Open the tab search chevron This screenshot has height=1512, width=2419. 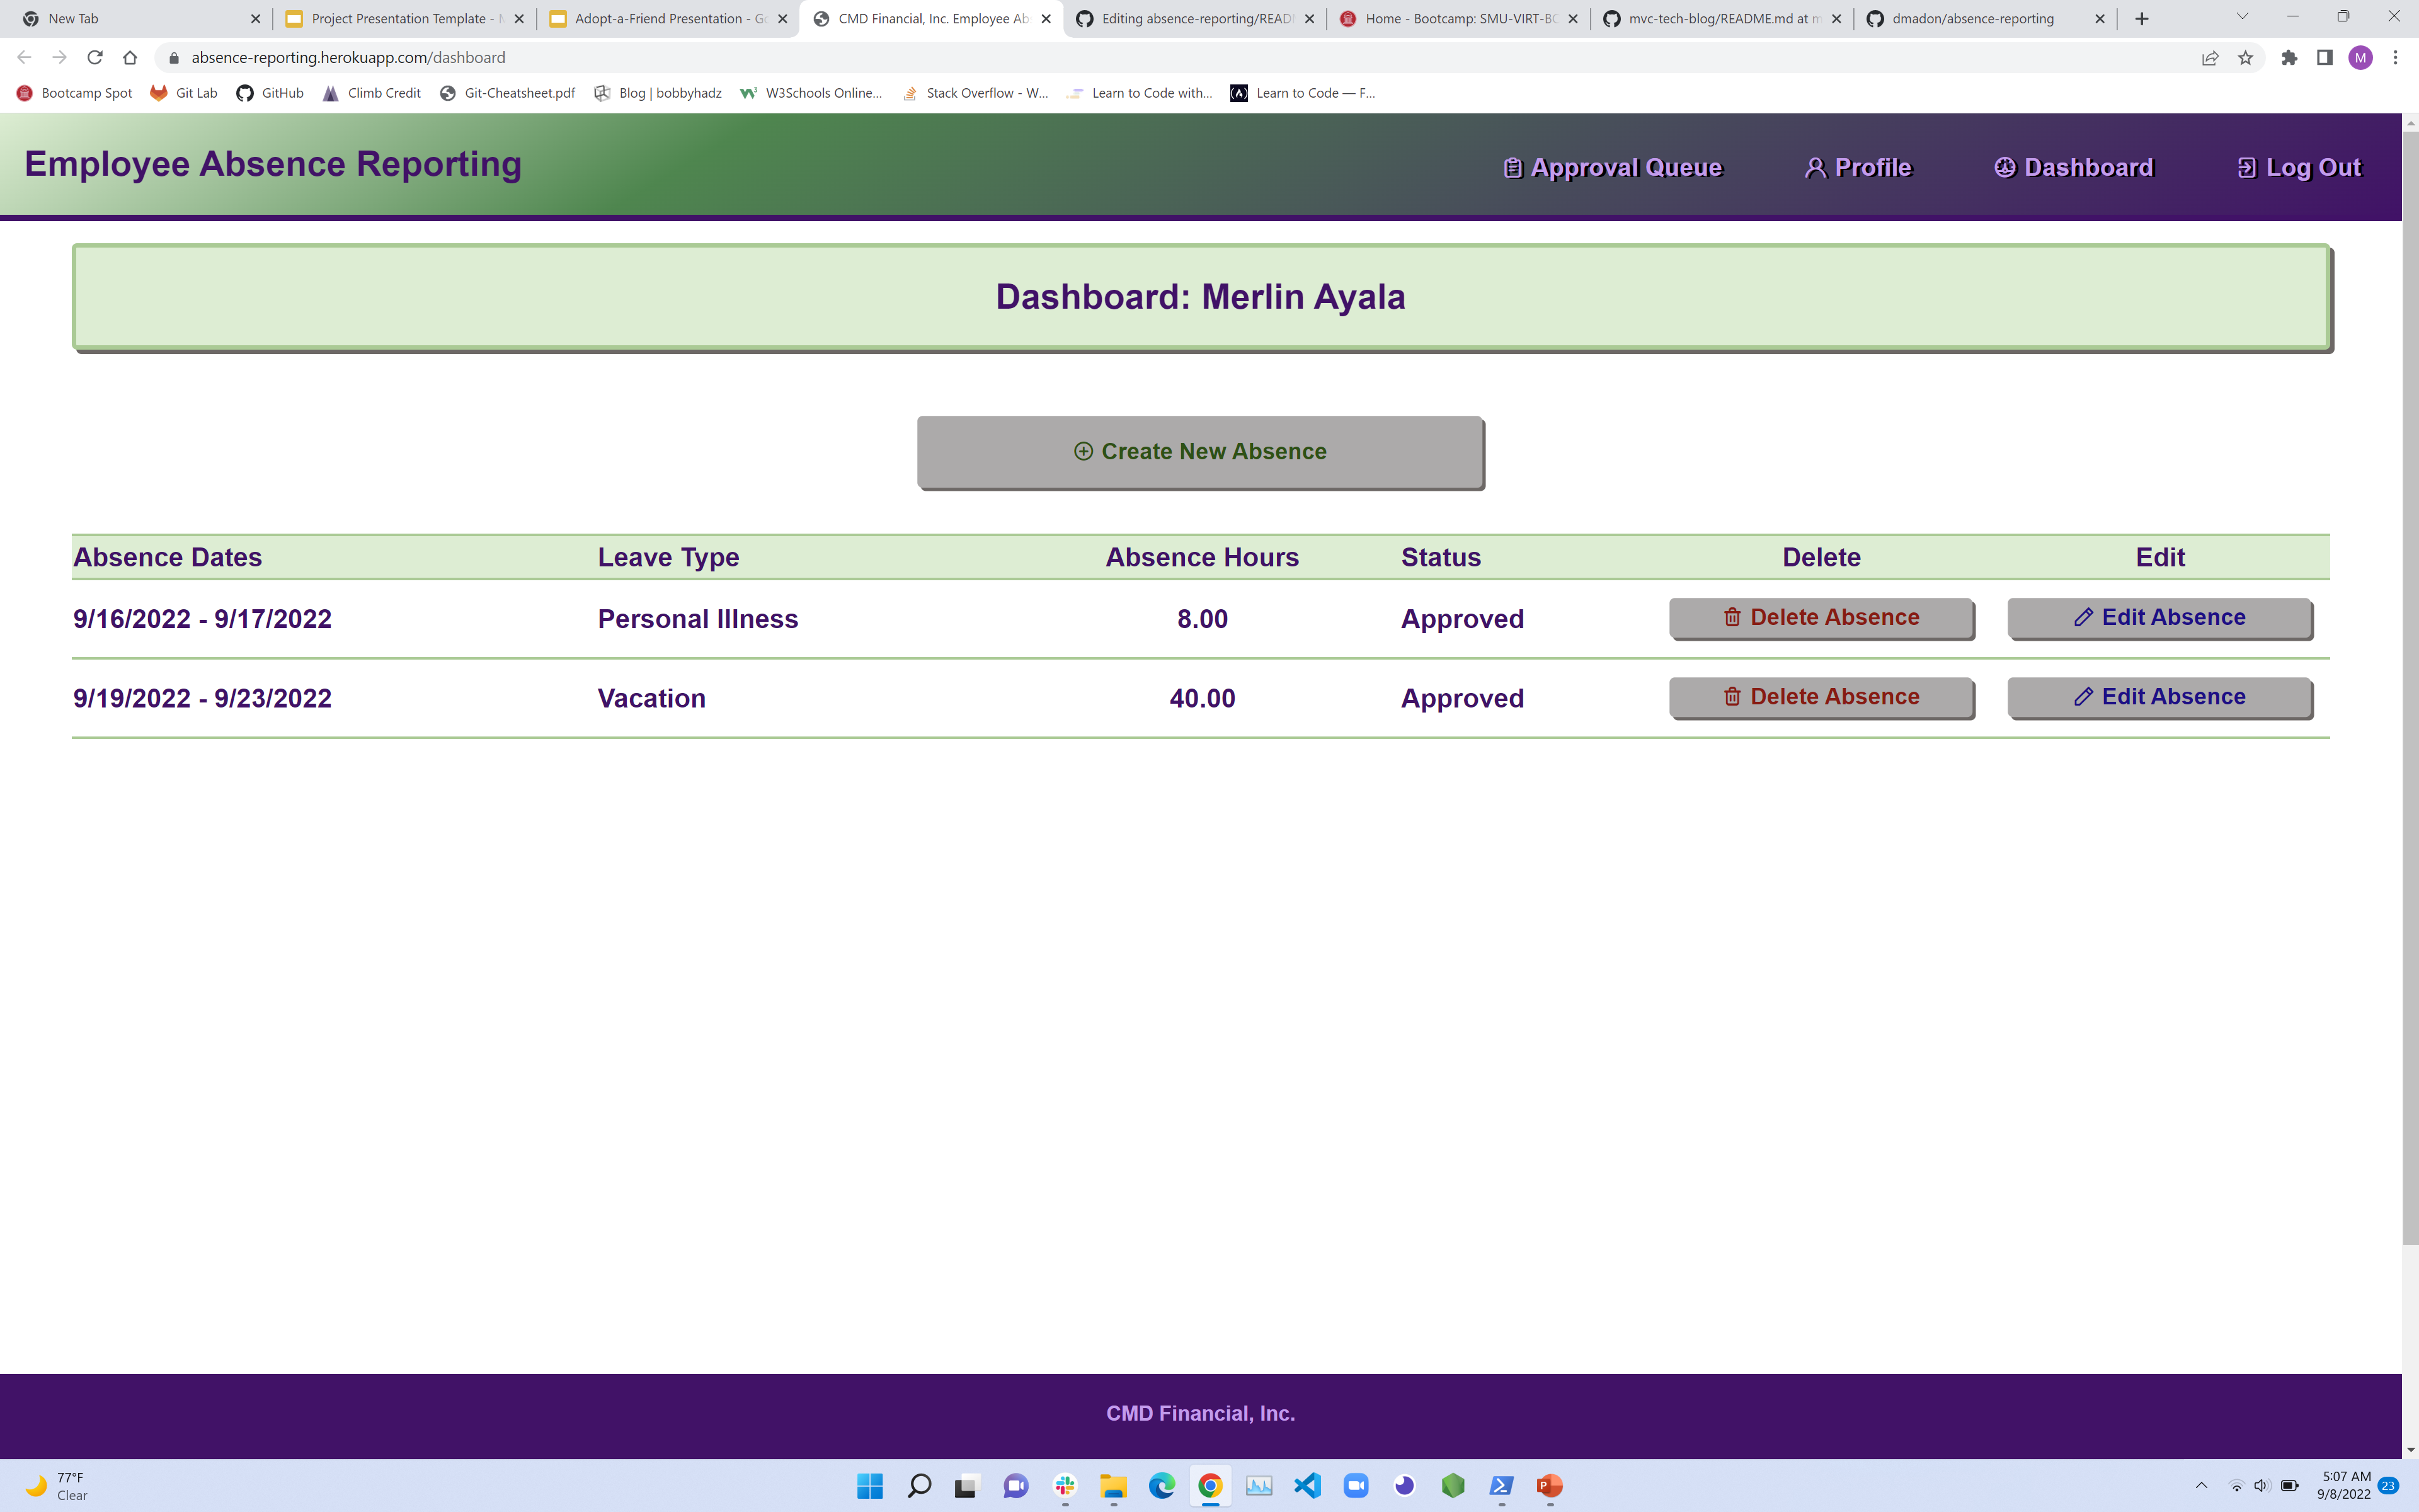2243,17
